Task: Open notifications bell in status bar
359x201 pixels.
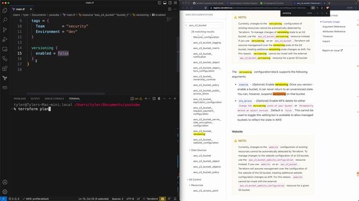Action: (x=175, y=199)
